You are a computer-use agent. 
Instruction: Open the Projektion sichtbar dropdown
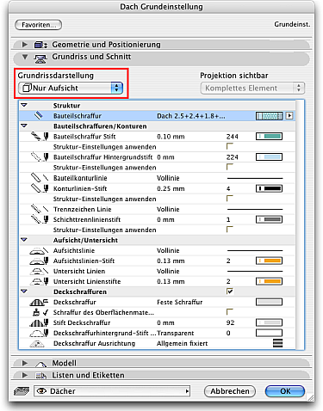coord(252,88)
